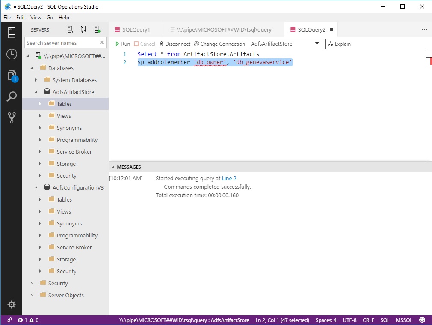Select Programmability under AdfsConfigurationV3

(65, 235)
